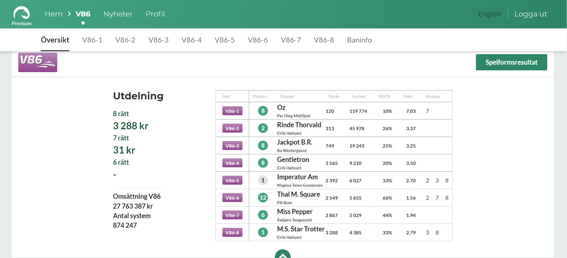Click the V86-5 purple badge
Image resolution: width=567 pixels, height=258 pixels.
pyautogui.click(x=232, y=180)
